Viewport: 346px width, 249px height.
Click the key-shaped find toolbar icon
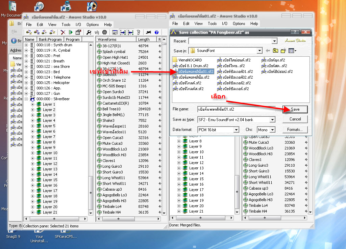pos(89,32)
